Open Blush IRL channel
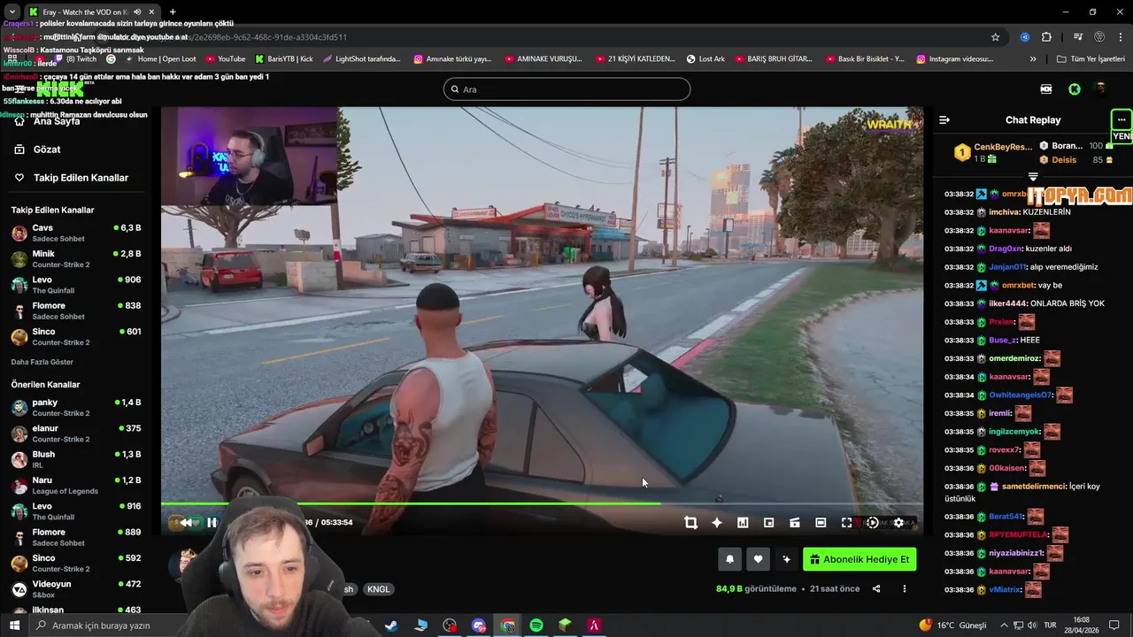Image resolution: width=1133 pixels, height=637 pixels. [x=76, y=459]
